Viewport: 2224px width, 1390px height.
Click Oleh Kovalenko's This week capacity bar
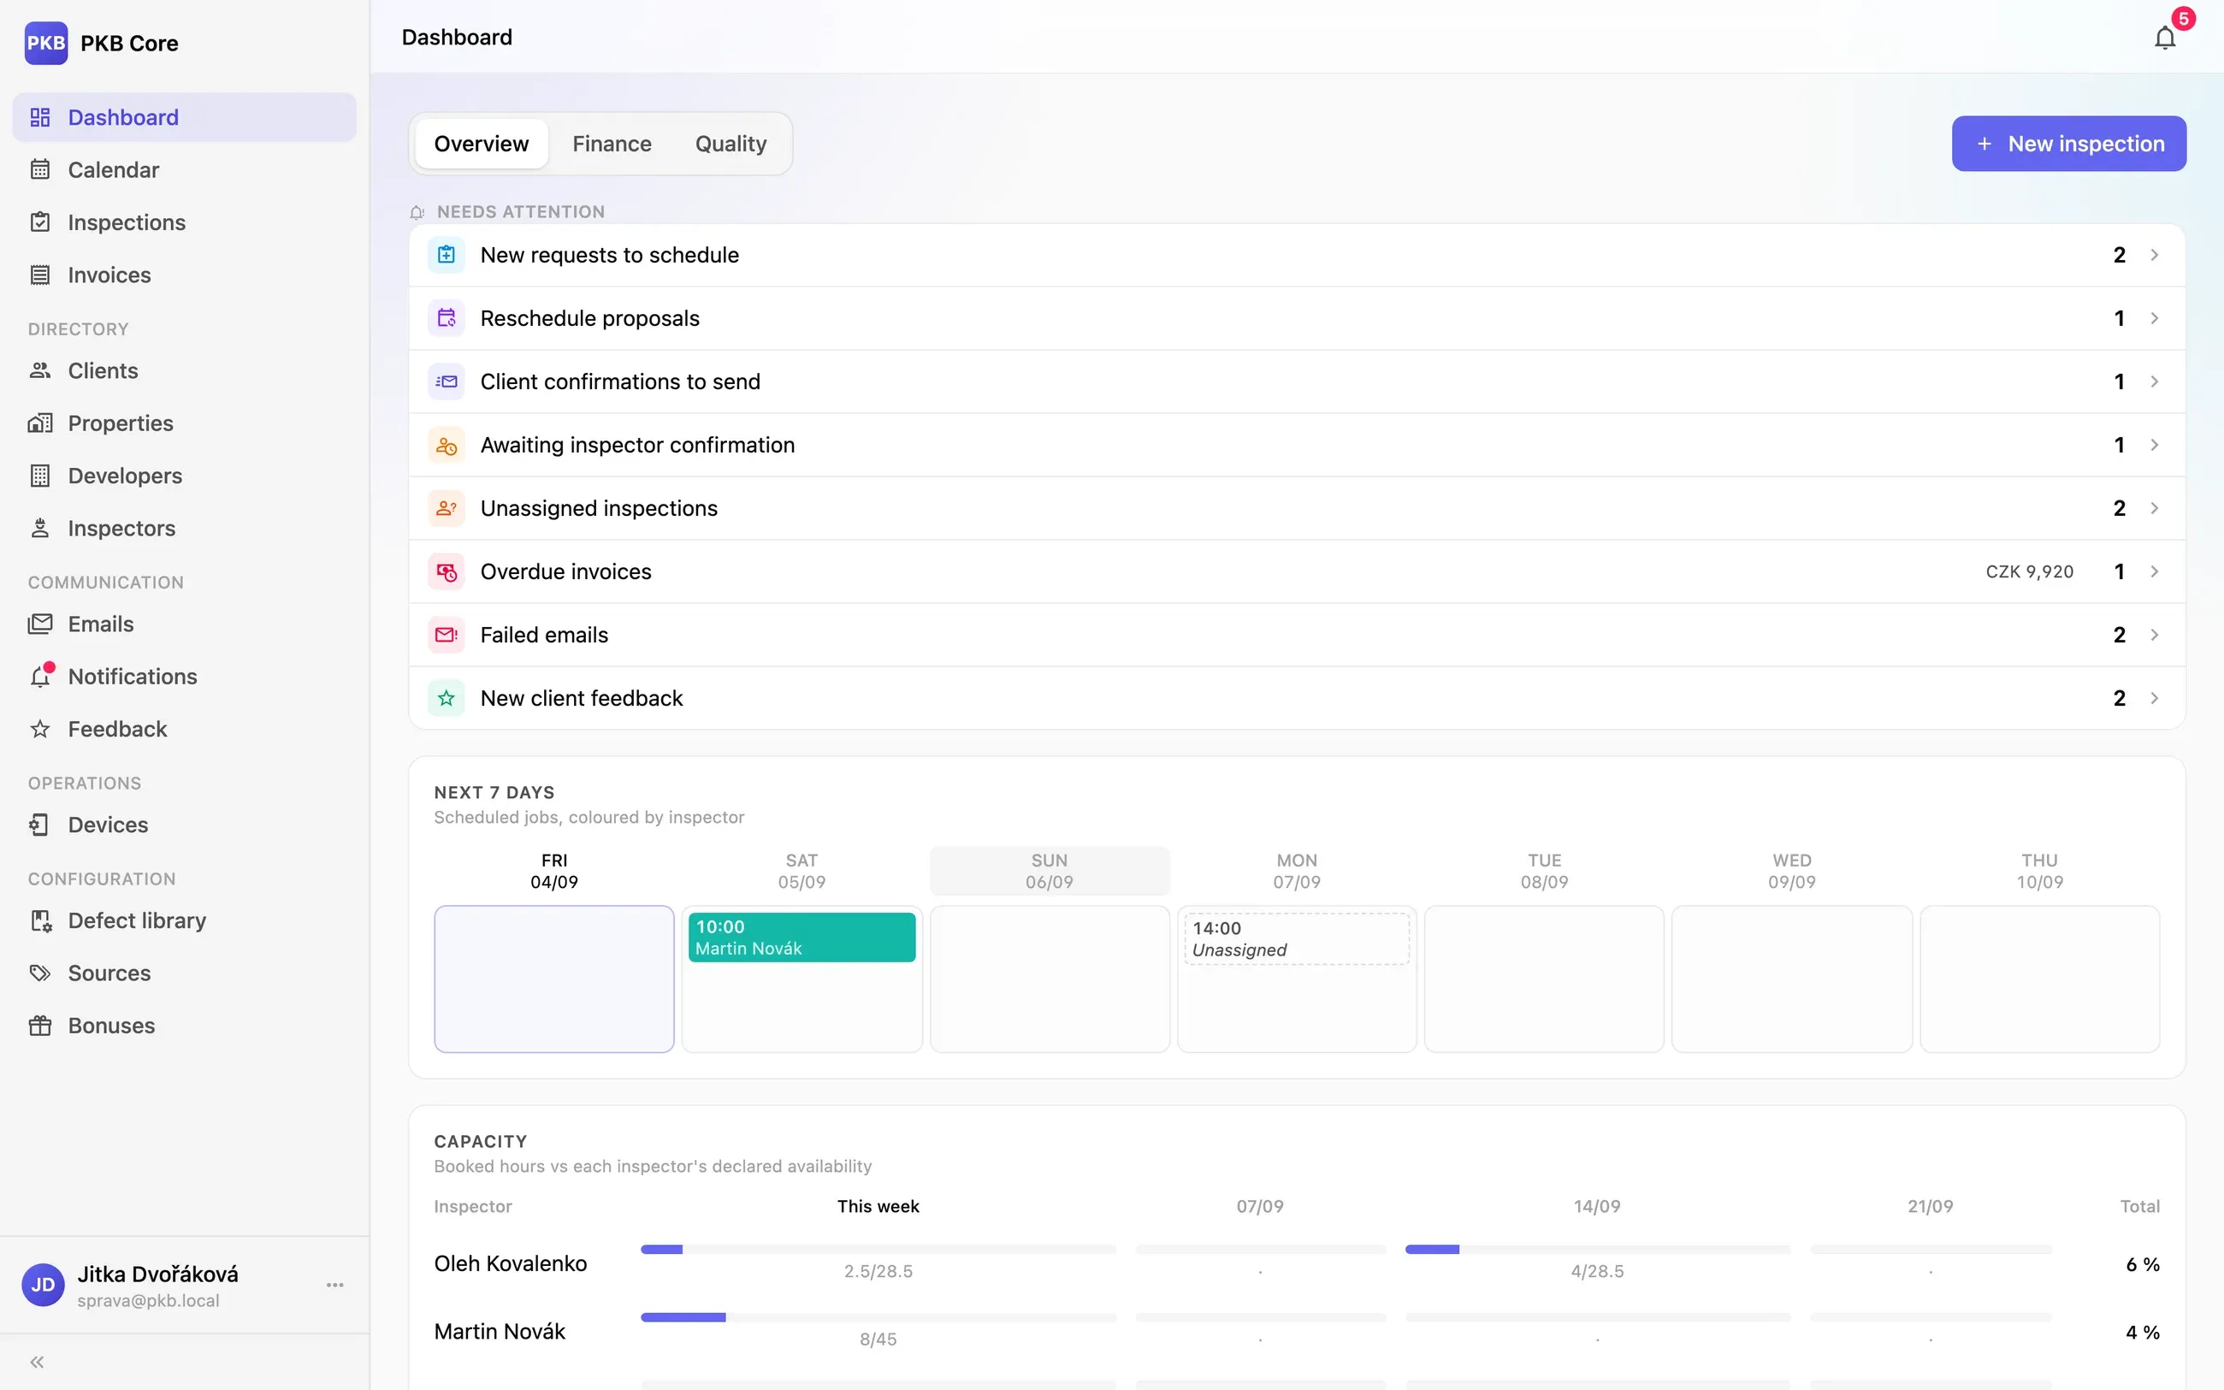click(878, 1250)
